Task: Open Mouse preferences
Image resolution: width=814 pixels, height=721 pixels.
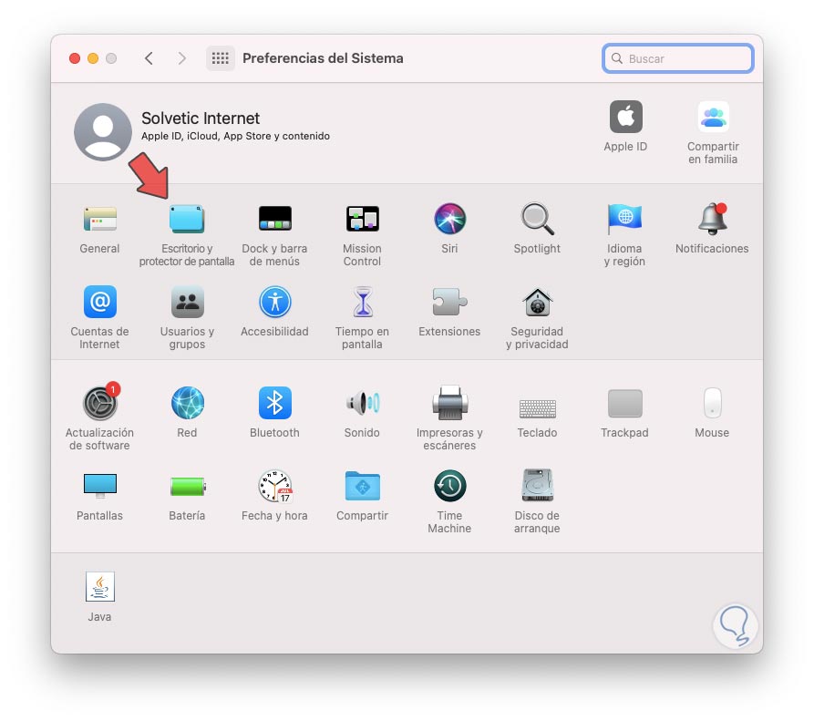Action: pos(712,403)
